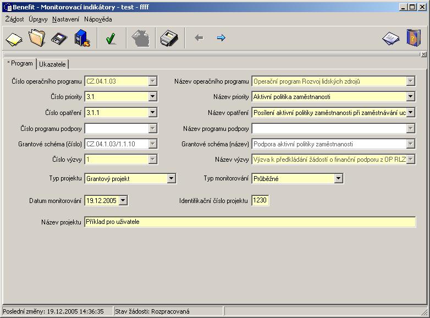Close the Benefit window
This screenshot has width=430, height=318.
423,7
